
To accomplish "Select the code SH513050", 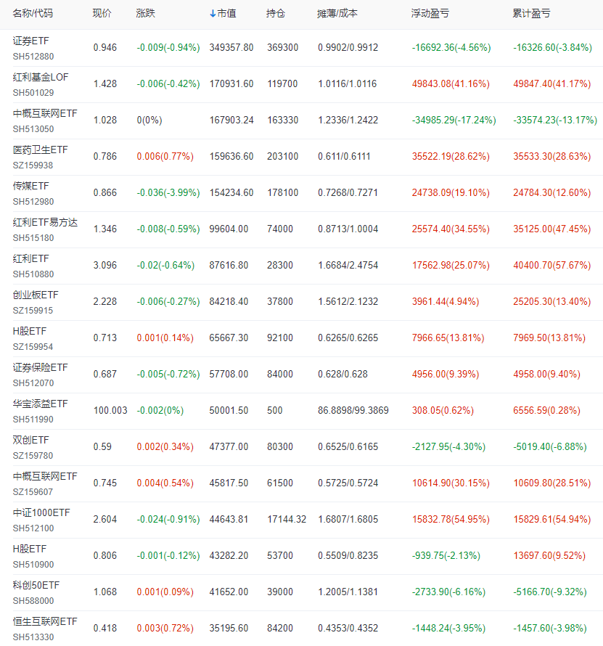I will coord(33,129).
